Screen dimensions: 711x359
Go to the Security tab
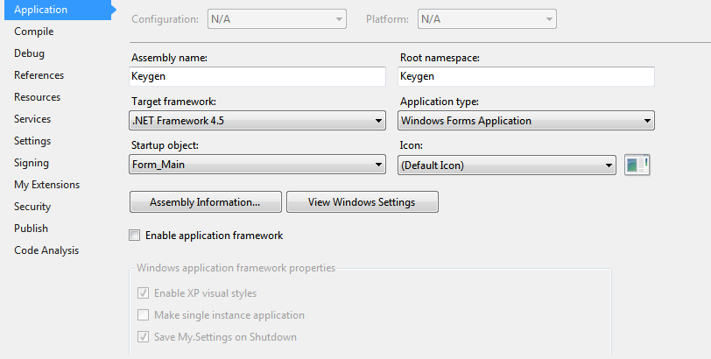[x=32, y=207]
